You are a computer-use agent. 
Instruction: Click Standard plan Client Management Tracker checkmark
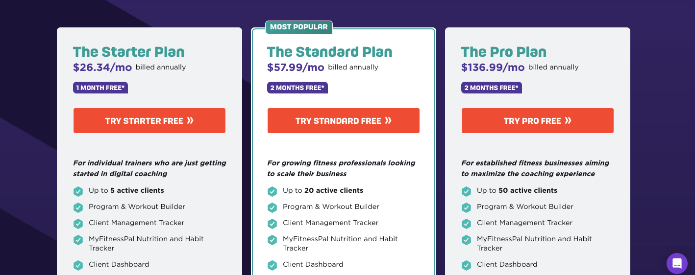pyautogui.click(x=272, y=224)
